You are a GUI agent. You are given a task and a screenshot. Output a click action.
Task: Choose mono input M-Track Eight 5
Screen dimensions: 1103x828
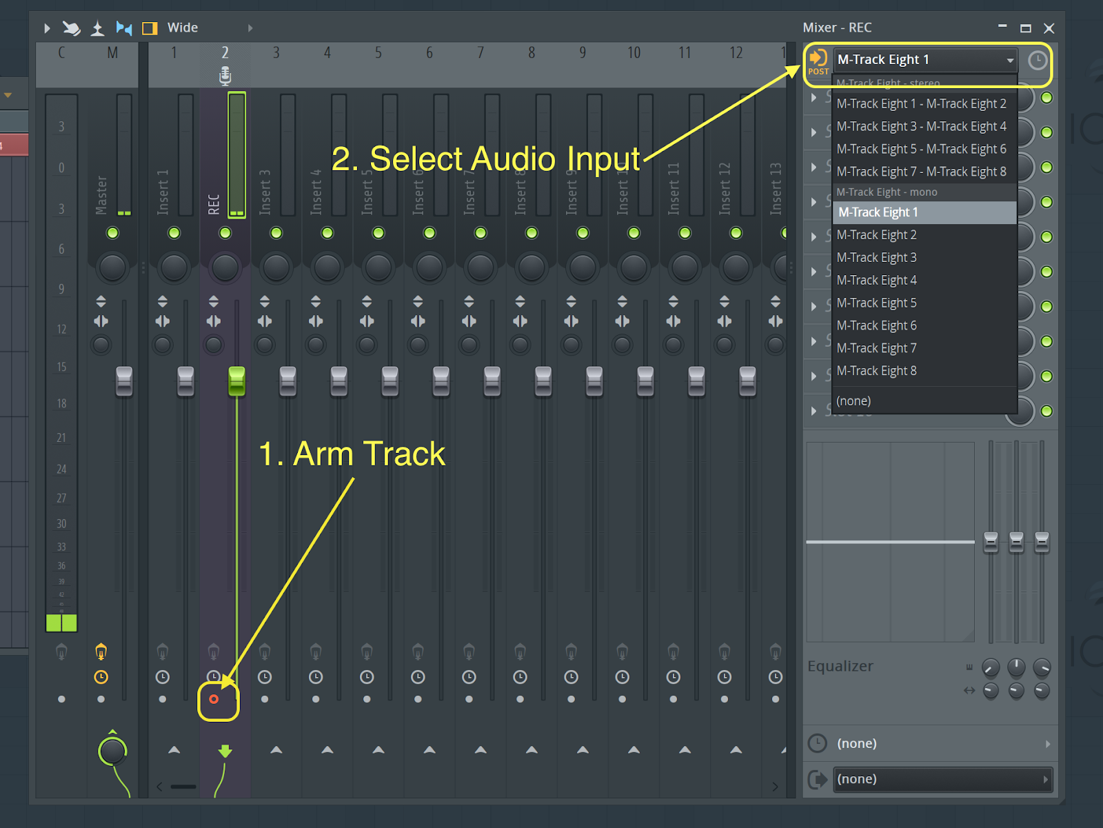[924, 303]
